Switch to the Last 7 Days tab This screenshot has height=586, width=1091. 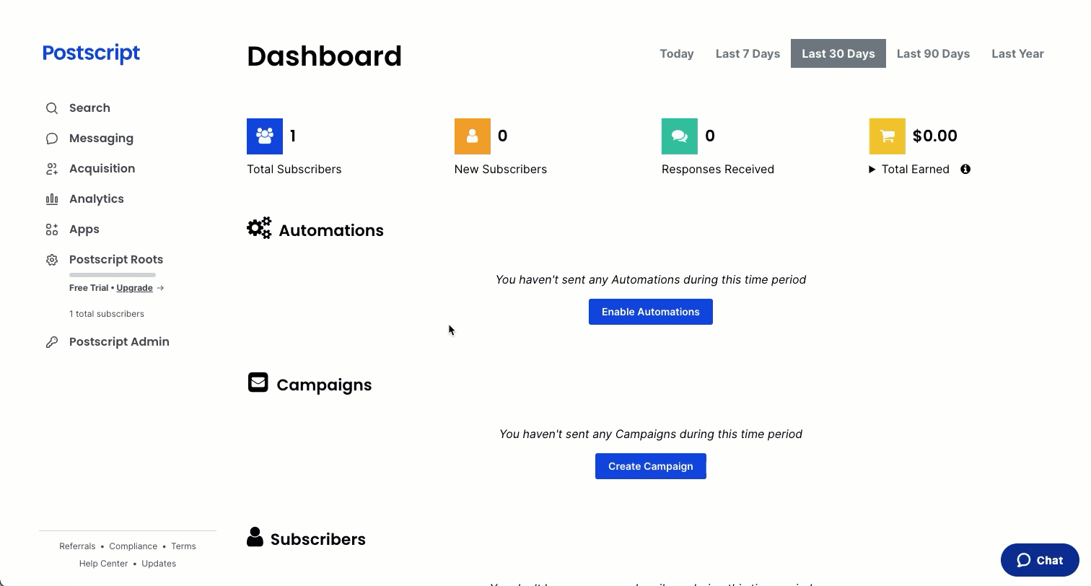748,53
